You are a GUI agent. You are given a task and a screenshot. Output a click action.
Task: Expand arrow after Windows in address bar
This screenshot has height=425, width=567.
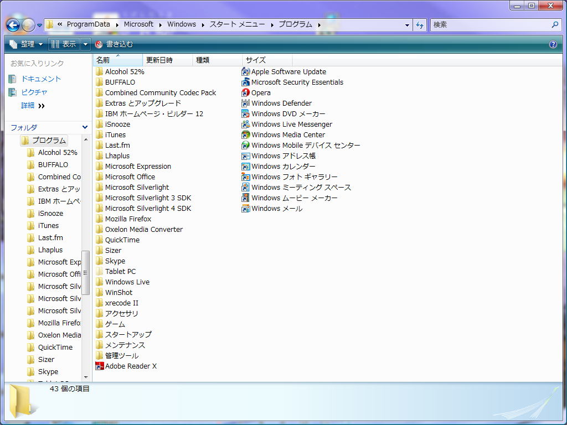coord(203,24)
